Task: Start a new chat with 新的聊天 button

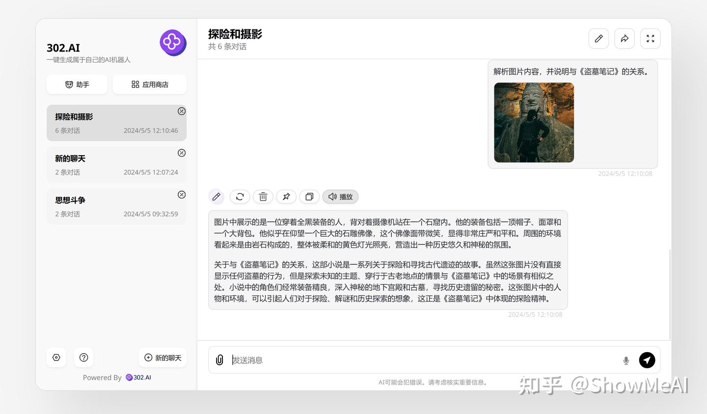Action: pos(163,358)
